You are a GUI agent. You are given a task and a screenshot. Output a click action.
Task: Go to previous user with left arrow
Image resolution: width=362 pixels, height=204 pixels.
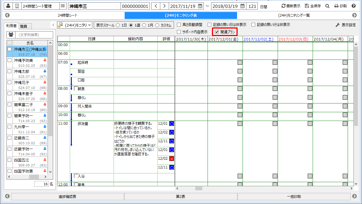click(x=156, y=6)
